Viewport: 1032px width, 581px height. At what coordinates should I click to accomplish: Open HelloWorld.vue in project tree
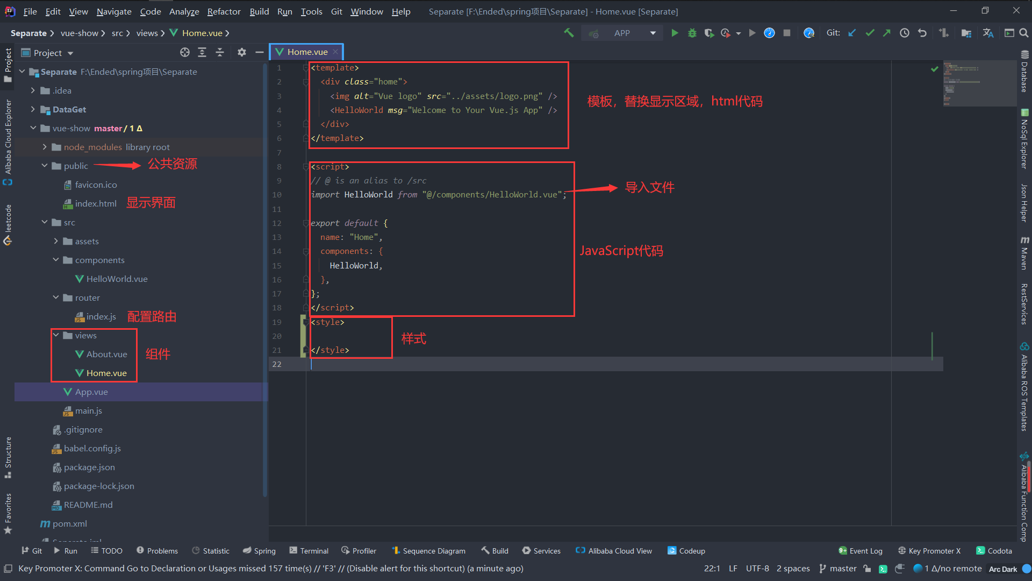[117, 279]
